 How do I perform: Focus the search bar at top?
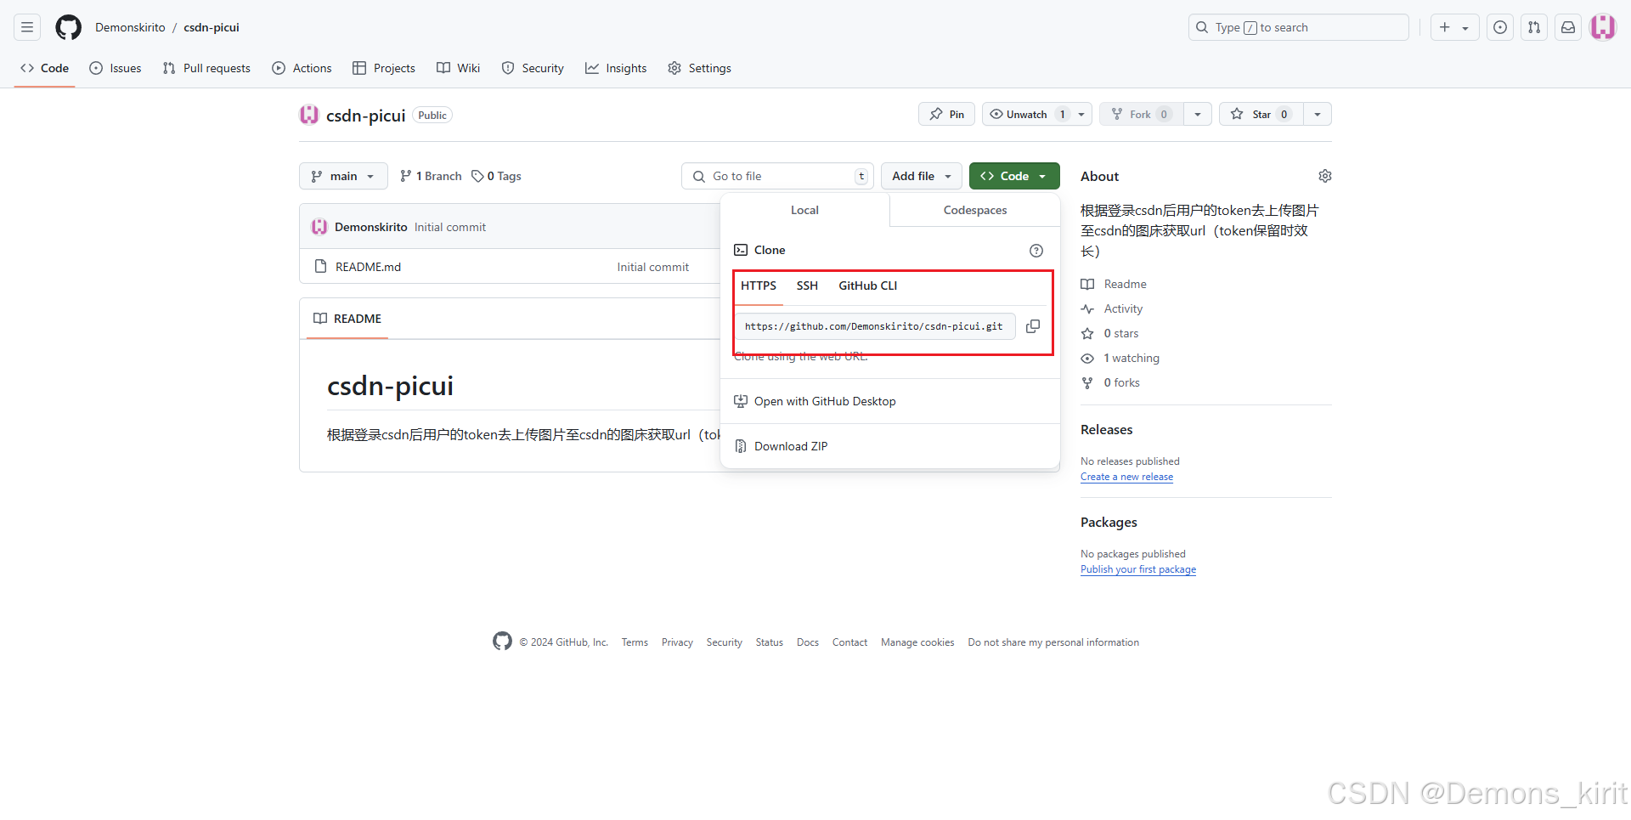[1298, 27]
